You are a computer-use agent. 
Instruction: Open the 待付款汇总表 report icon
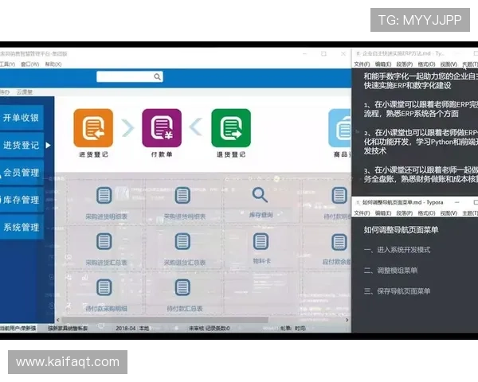click(182, 287)
